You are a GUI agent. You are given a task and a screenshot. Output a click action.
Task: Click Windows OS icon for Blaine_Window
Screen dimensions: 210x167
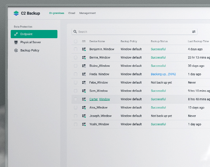point(84,66)
